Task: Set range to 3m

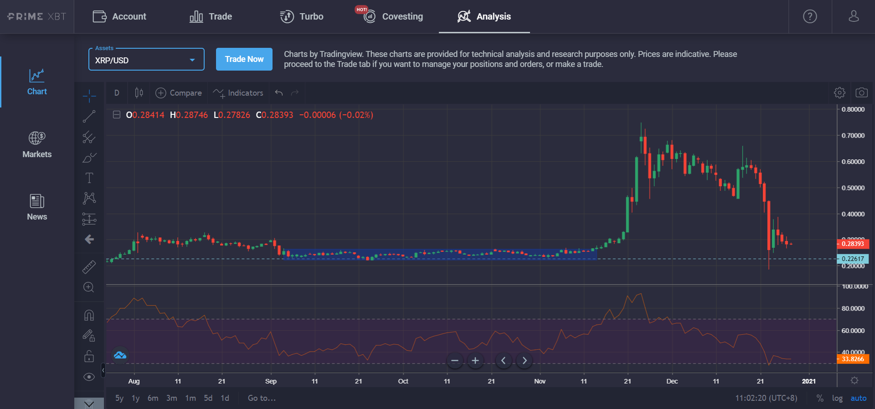Action: (x=172, y=398)
